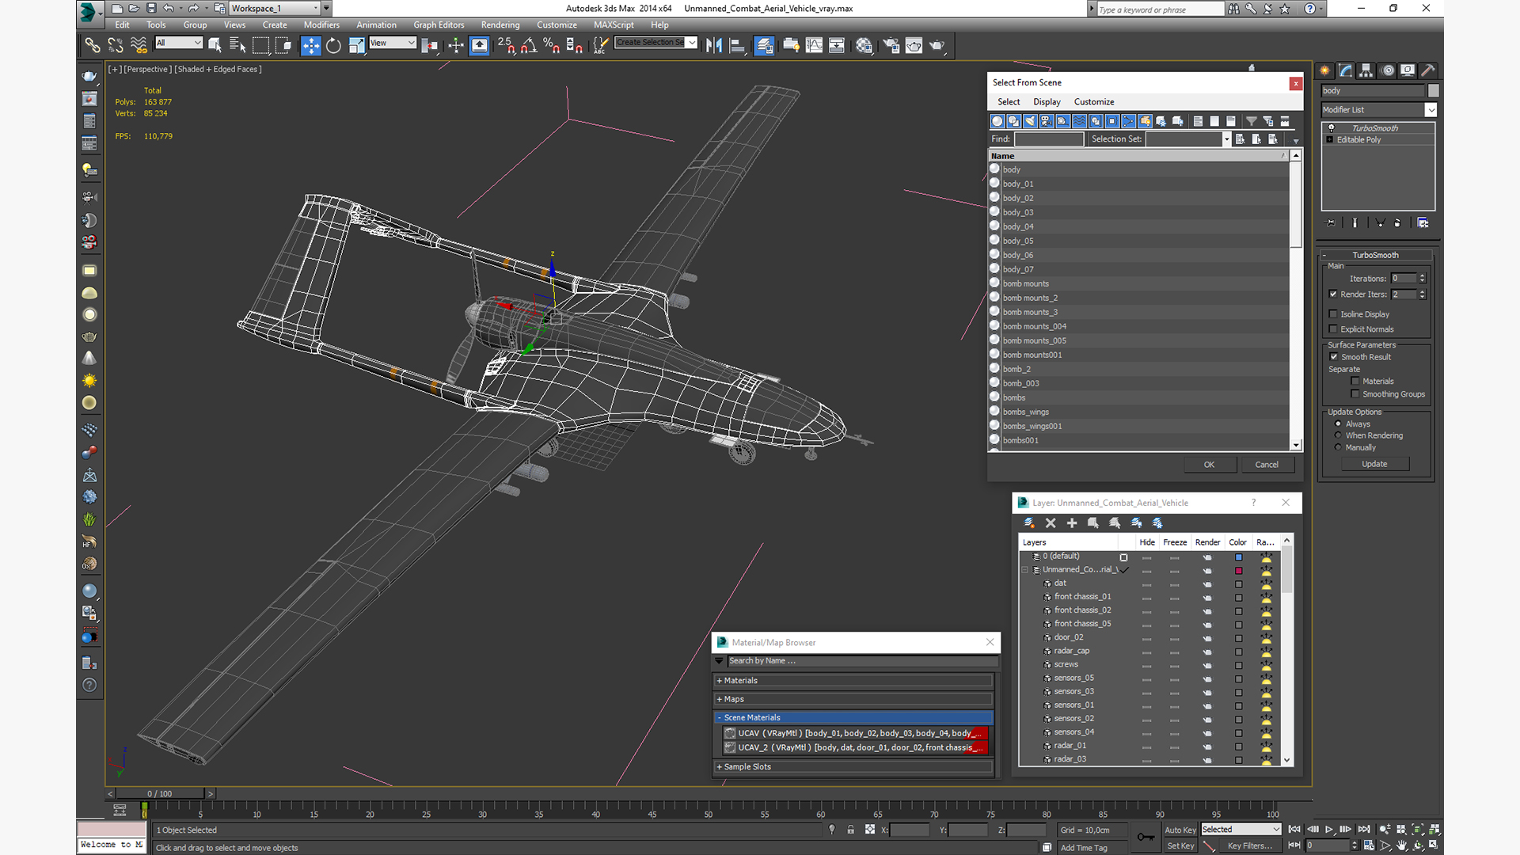Click red color swatch of Unmanned_Co layer

point(1239,571)
